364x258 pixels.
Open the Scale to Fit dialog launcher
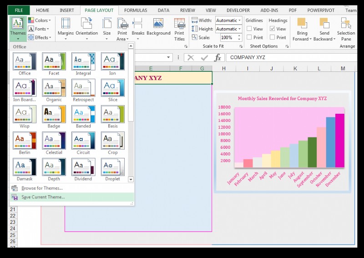tap(241, 46)
